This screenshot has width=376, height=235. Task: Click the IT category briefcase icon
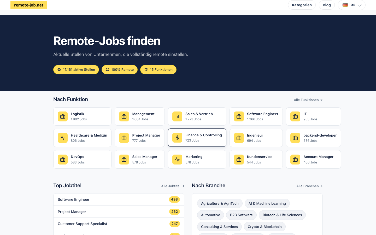point(295,116)
